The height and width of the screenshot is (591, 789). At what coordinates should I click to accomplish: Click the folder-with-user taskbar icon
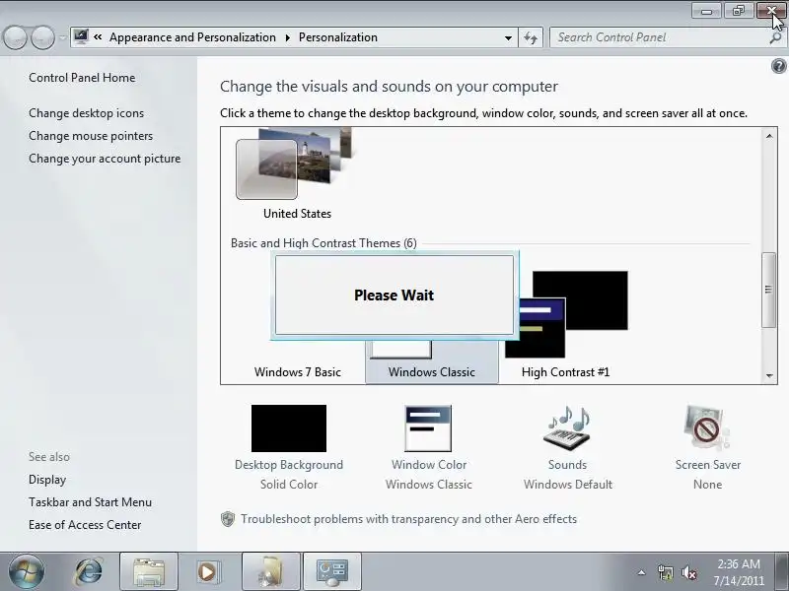click(271, 571)
